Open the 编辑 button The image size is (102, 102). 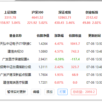coord(36,92)
